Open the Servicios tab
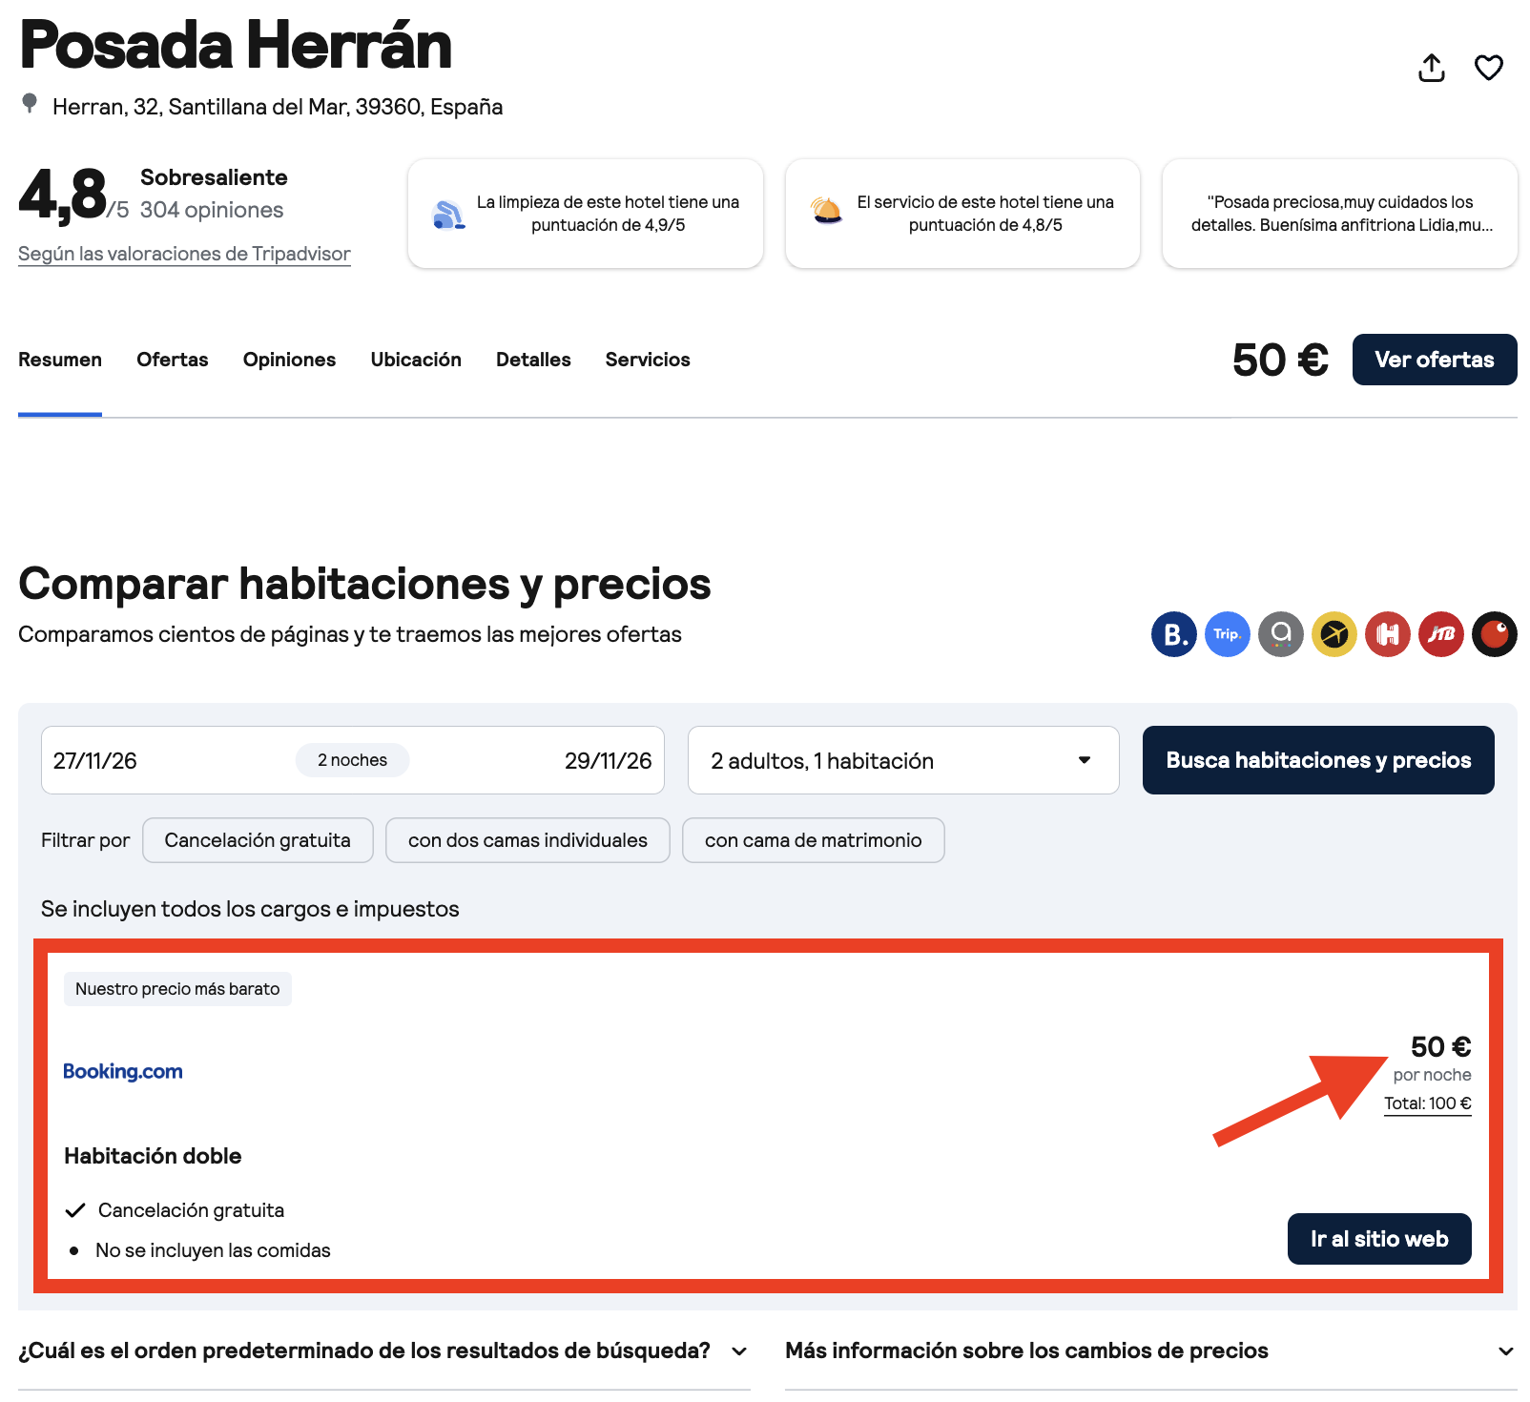This screenshot has width=1530, height=1402. [x=648, y=360]
